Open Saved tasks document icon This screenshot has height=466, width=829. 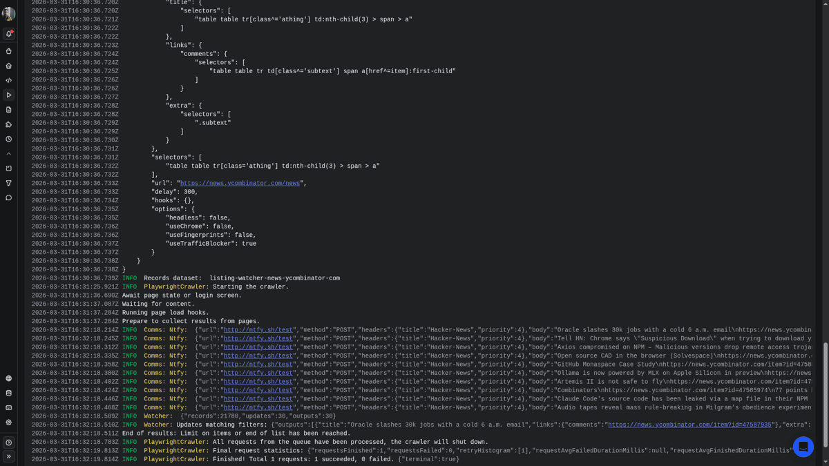(x=9, y=110)
